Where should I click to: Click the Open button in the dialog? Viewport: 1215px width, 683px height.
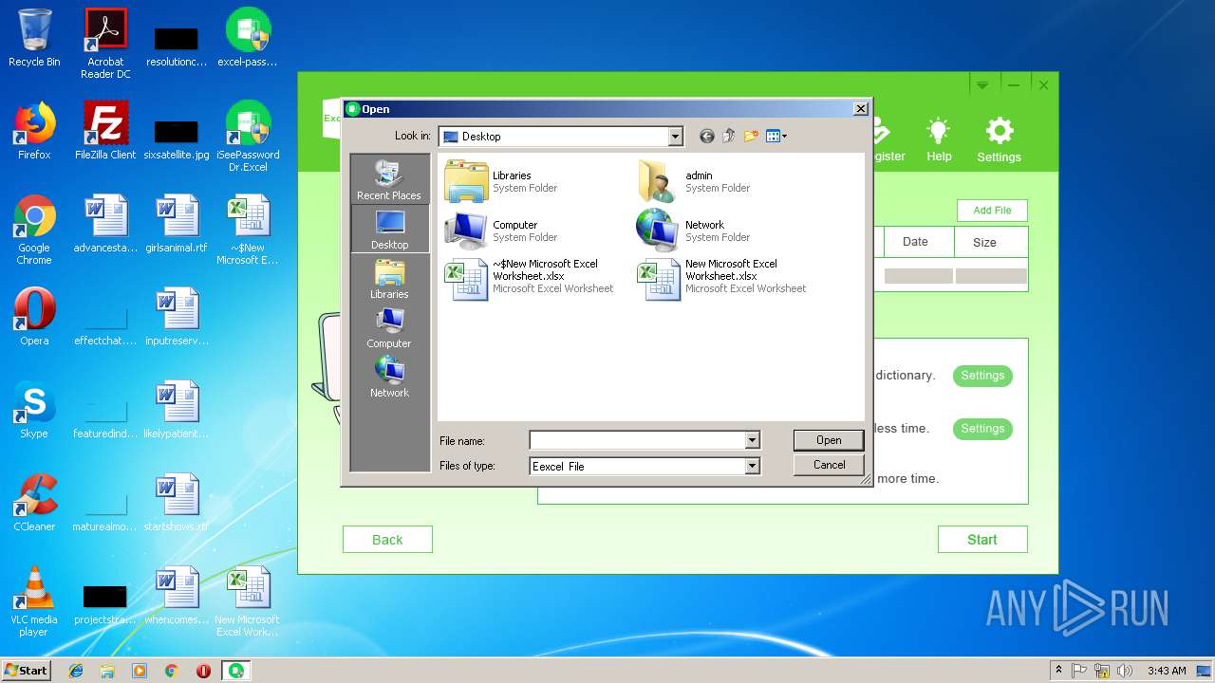pyautogui.click(x=829, y=440)
